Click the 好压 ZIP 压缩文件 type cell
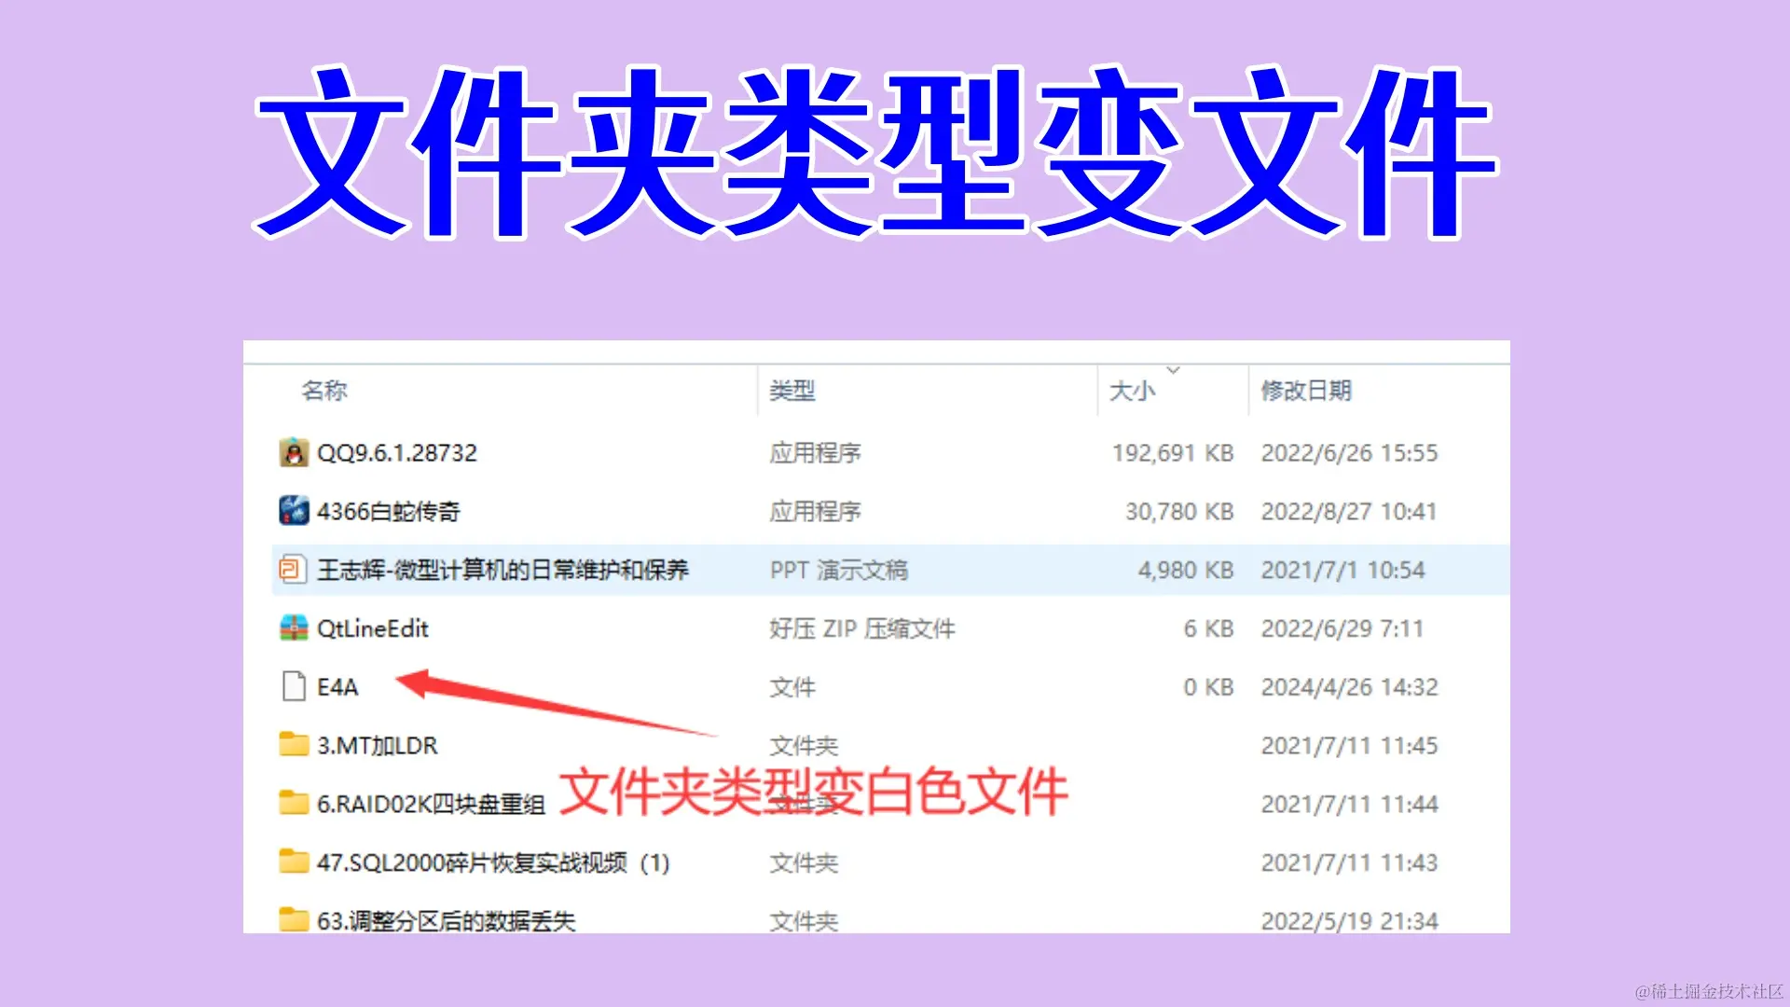The height and width of the screenshot is (1007, 1790). click(862, 628)
